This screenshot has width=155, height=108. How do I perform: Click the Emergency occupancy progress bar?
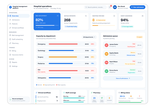(x=65, y=44)
